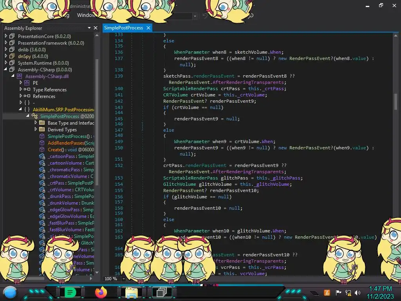Click the SimplePostProcess() constructor method icon
This screenshot has height=301, width=401.
pyautogui.click(x=42, y=136)
